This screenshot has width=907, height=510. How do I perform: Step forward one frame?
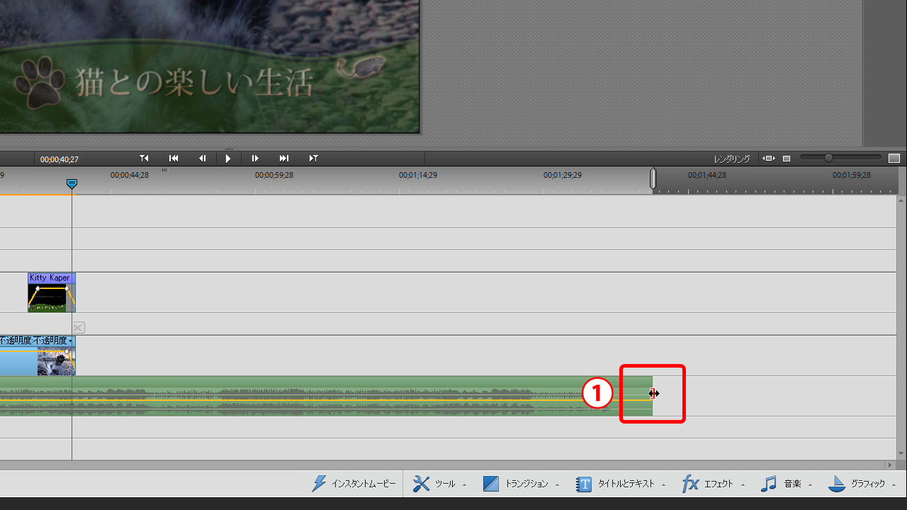255,159
